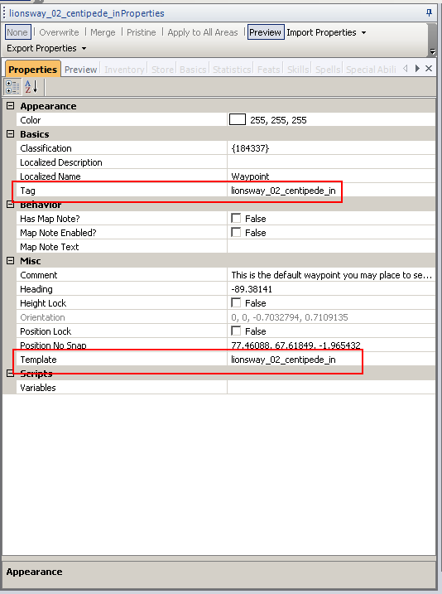Collapse the Appearance section

point(10,106)
